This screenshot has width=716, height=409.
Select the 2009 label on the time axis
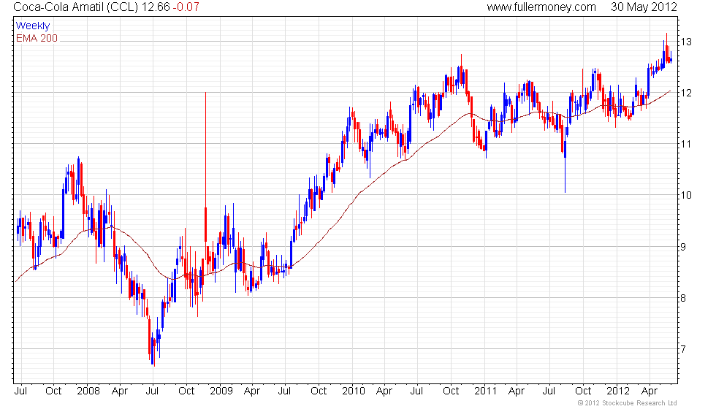tap(221, 391)
